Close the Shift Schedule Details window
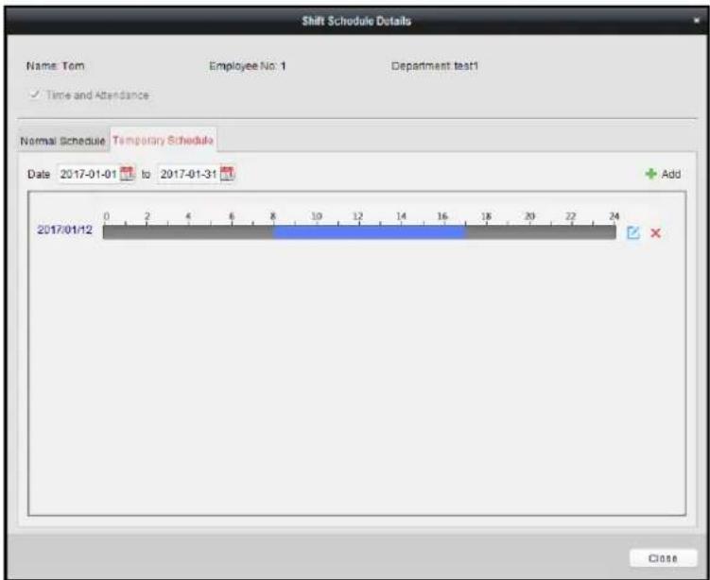The height and width of the screenshot is (580, 710). pos(697,21)
